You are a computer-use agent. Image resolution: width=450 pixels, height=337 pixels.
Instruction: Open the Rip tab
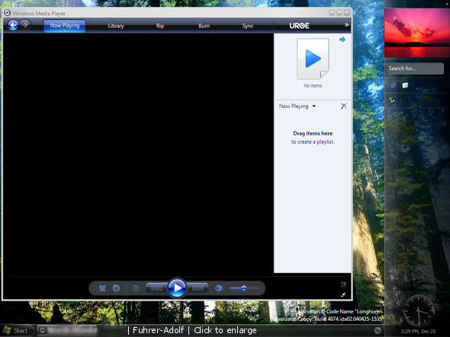(x=160, y=26)
